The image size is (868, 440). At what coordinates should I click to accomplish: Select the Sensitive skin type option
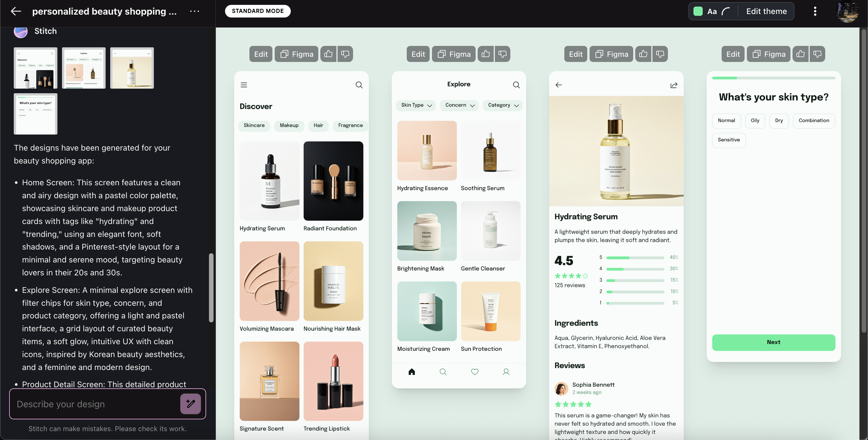tap(728, 140)
